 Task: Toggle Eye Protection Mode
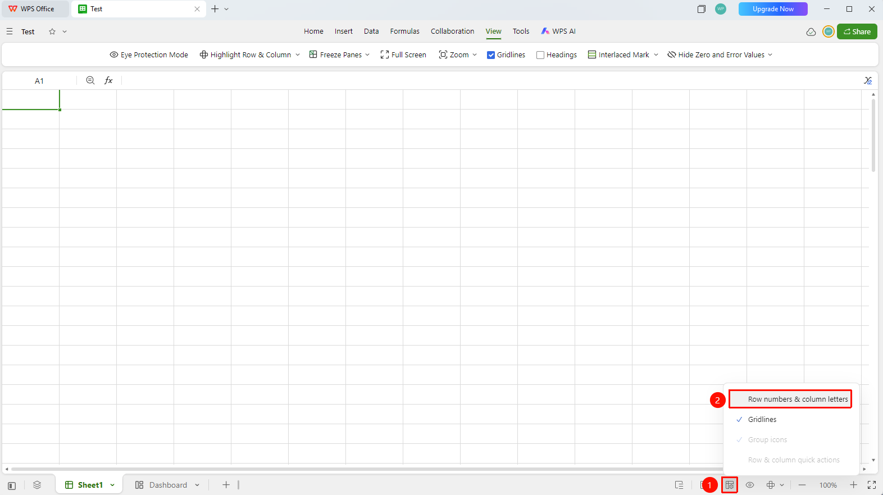[x=149, y=55]
